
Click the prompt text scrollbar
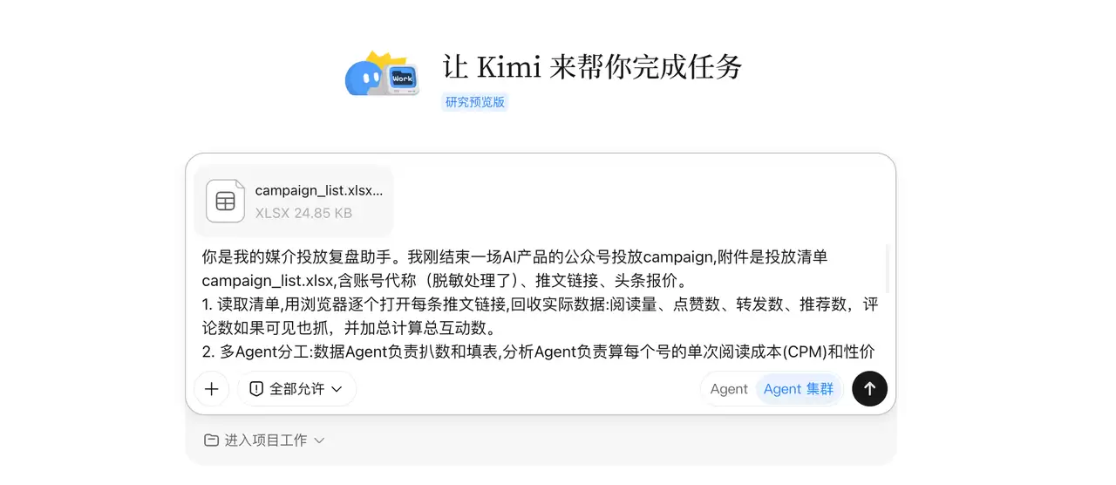click(x=888, y=269)
